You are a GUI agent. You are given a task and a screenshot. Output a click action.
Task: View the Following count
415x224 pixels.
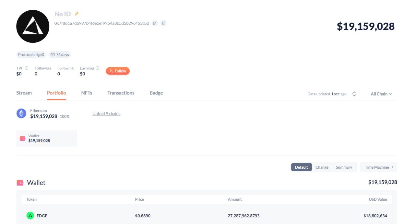tap(59, 74)
